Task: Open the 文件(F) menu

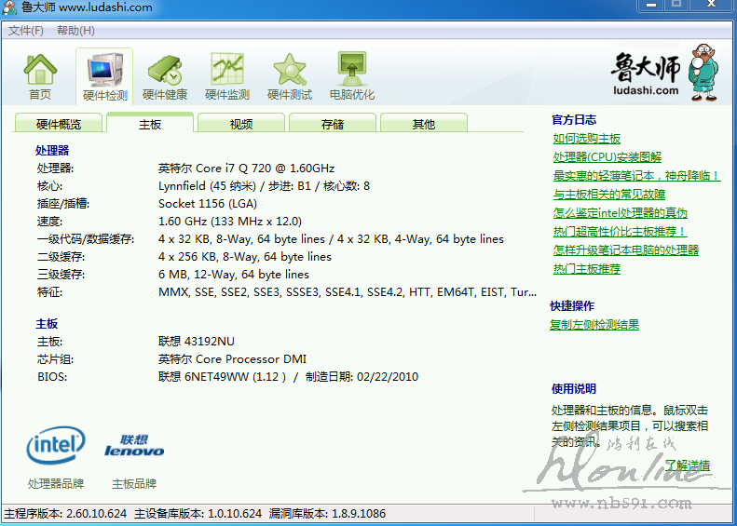Action: (26, 31)
